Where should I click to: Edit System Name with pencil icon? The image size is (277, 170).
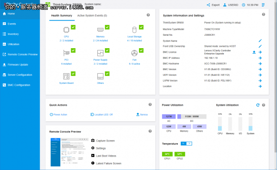pyautogui.click(x=260, y=41)
